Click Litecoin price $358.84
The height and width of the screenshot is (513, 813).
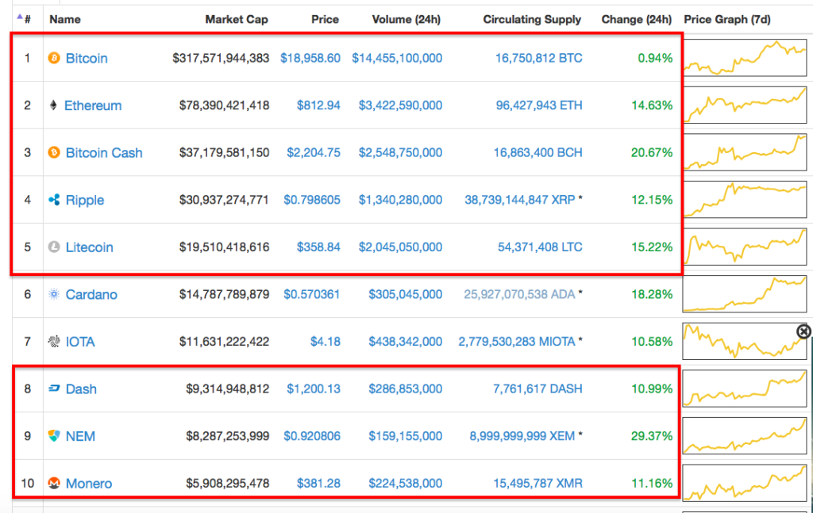coord(318,247)
